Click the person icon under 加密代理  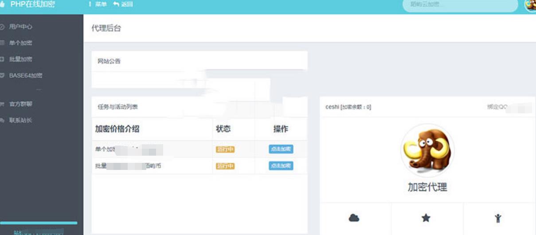click(x=498, y=218)
